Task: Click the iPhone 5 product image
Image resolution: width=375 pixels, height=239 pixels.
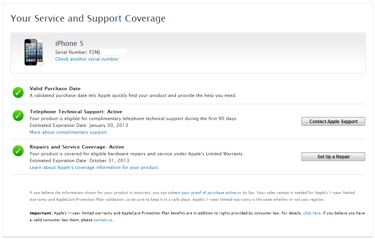Action: coord(34,52)
